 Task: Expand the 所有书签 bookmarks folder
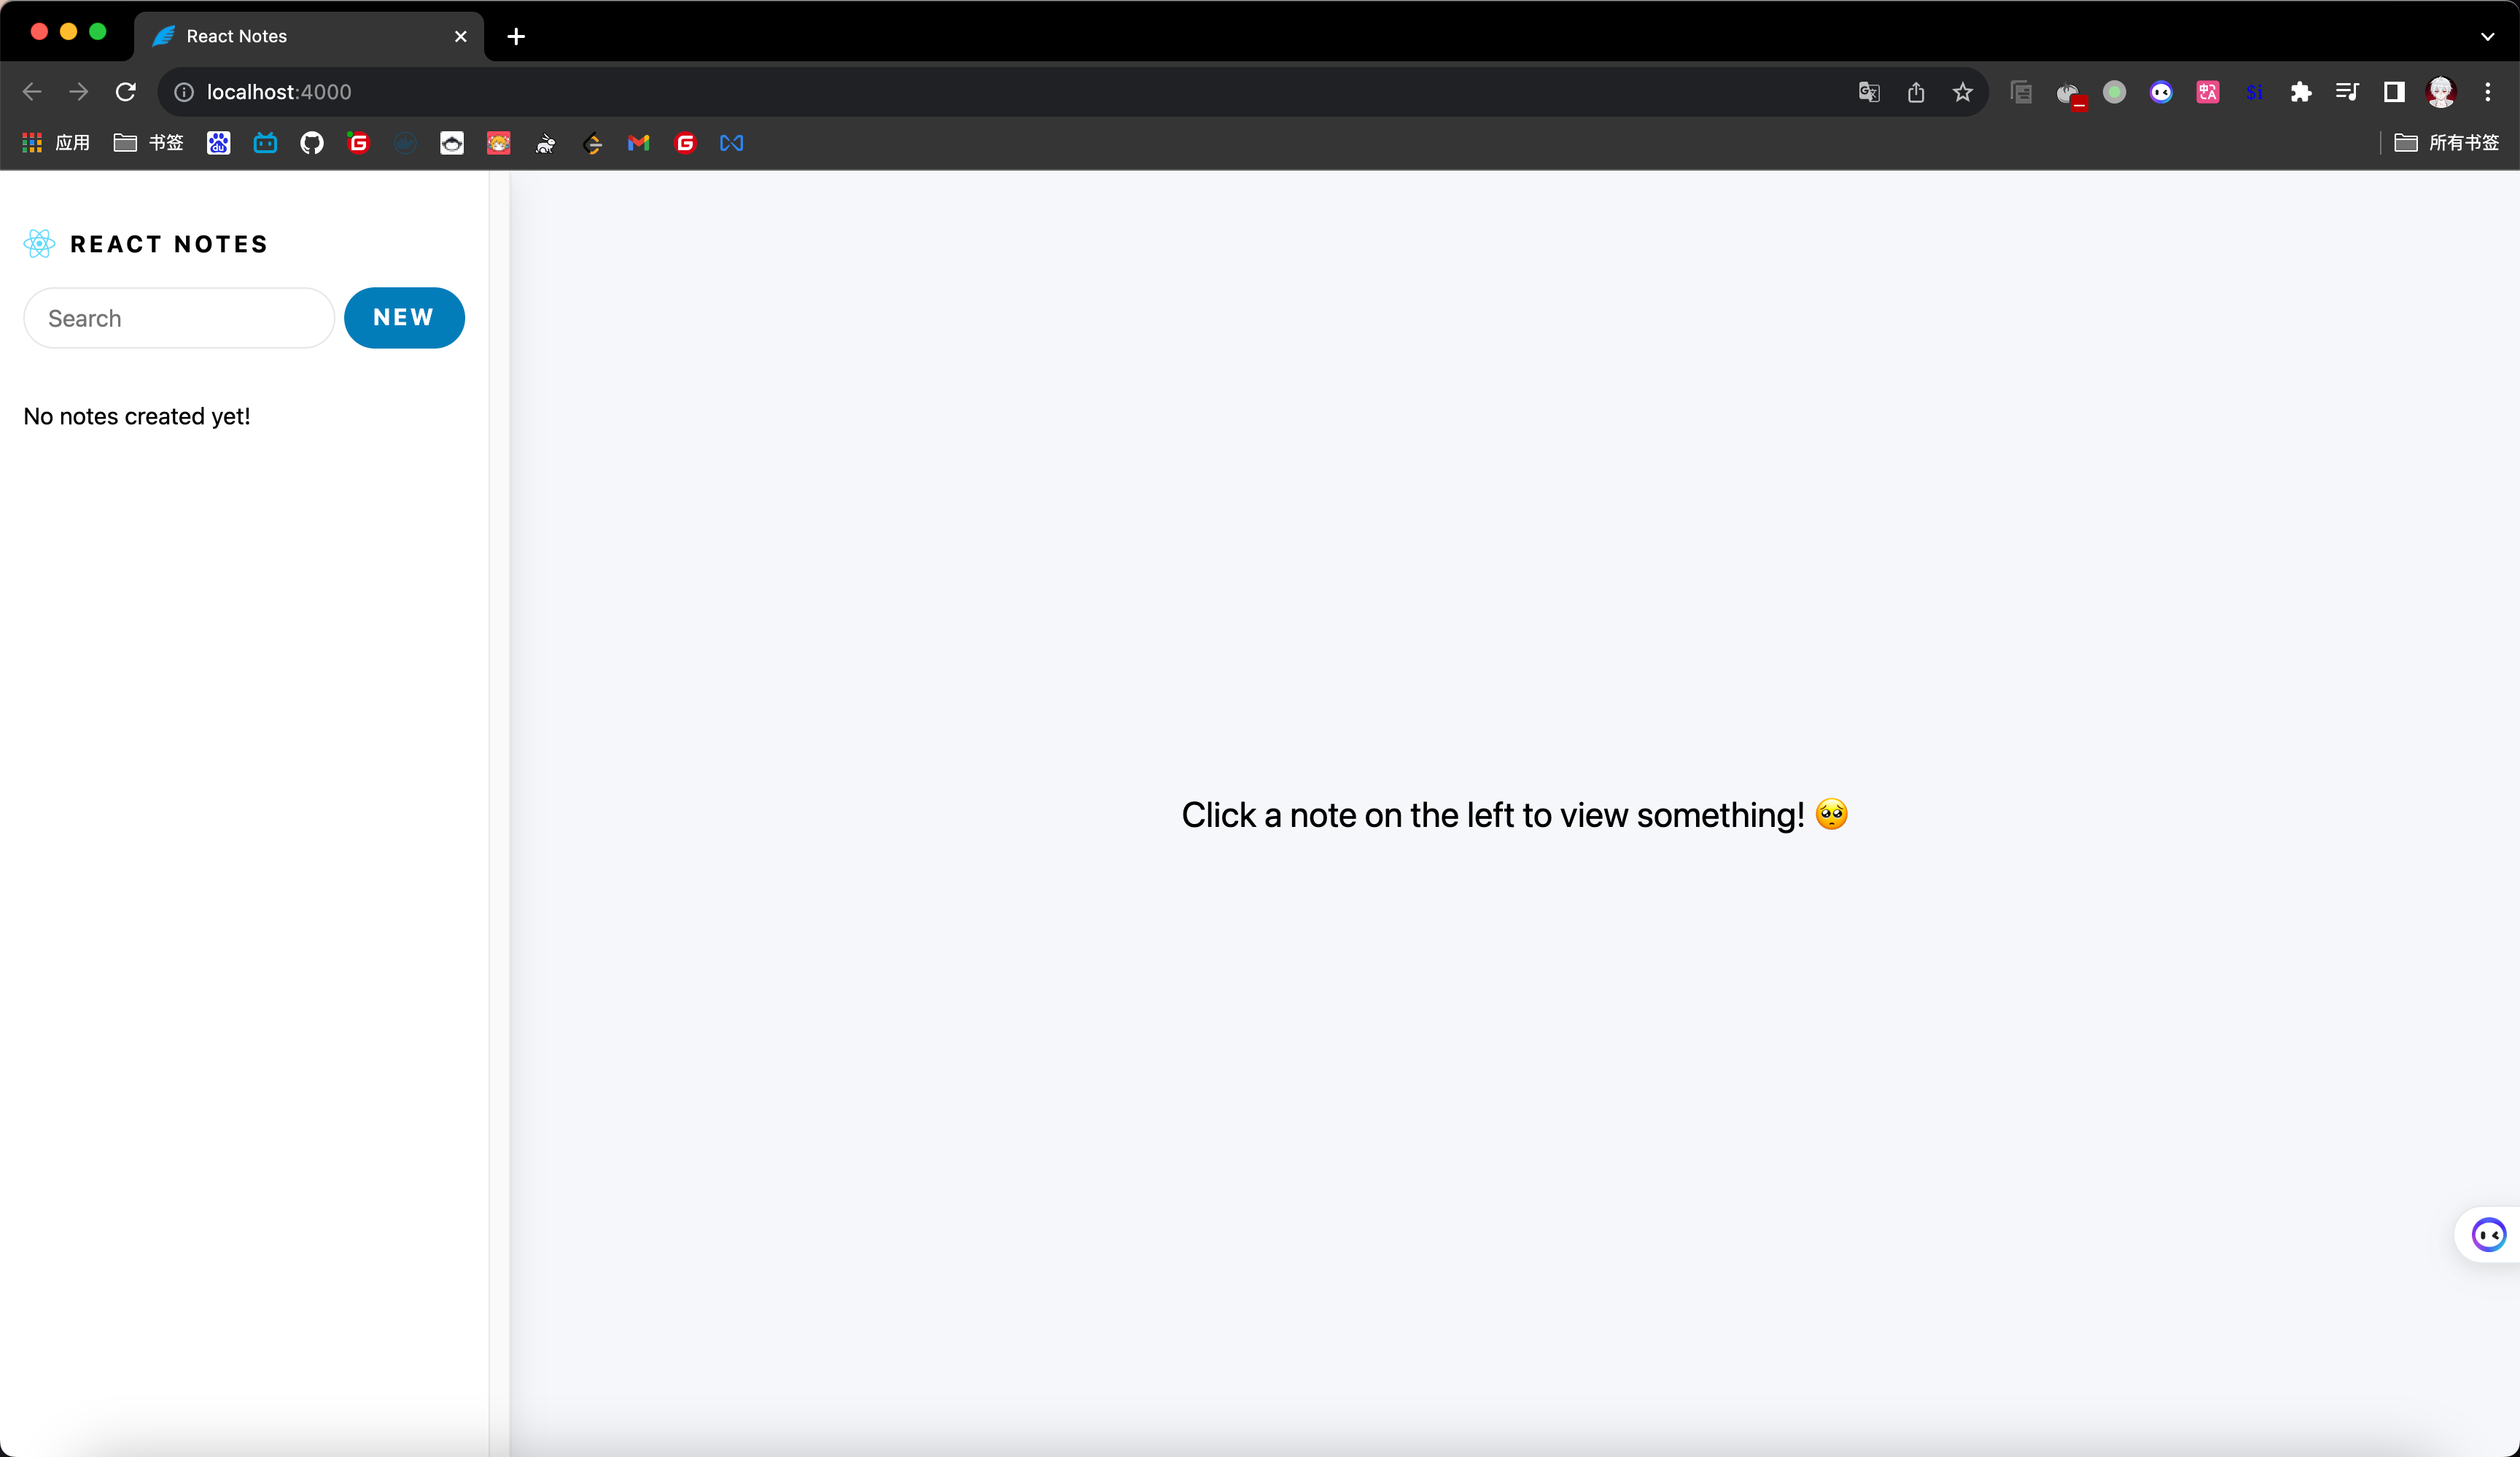pyautogui.click(x=2447, y=143)
